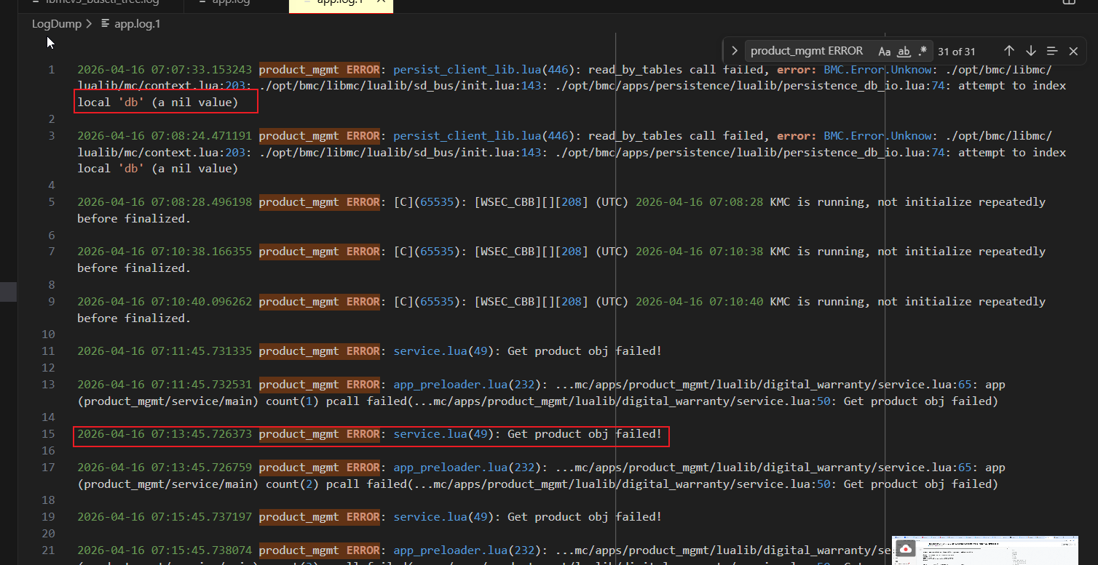Click the search box containing 'product_mgmt ERROR'
The width and height of the screenshot is (1098, 565).
coord(808,51)
